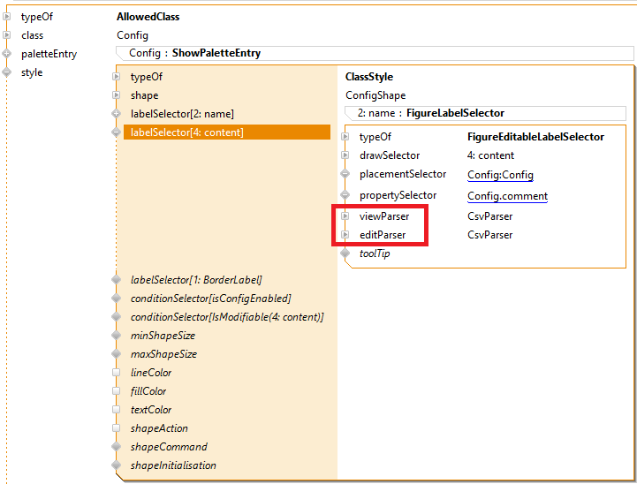Expand the editParser arrow
The height and width of the screenshot is (484, 637).
pos(345,235)
